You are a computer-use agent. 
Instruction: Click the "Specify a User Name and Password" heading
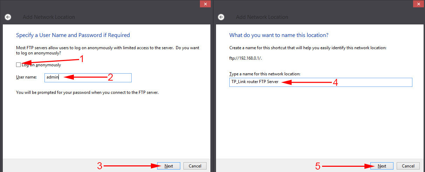coord(73,35)
